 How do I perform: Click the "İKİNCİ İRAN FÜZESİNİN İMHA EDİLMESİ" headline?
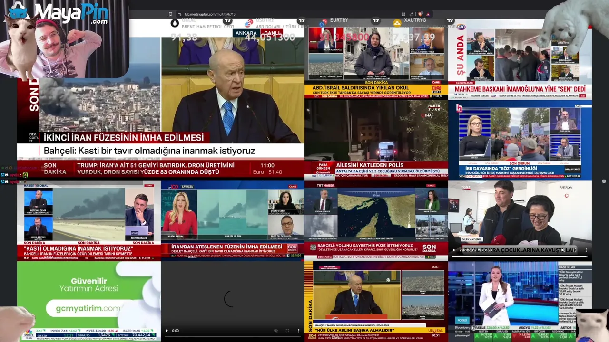click(124, 137)
